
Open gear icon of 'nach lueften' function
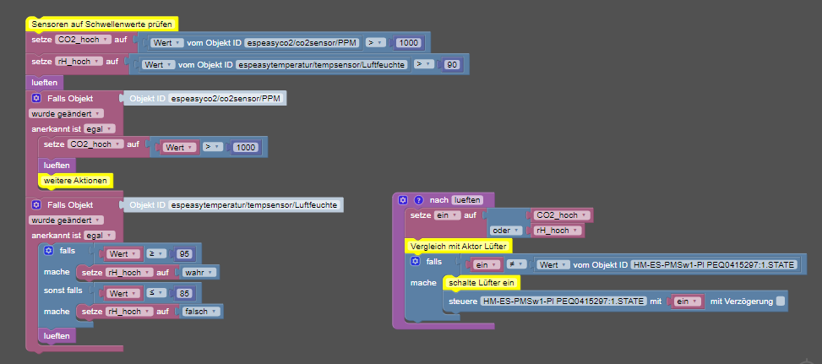click(403, 199)
